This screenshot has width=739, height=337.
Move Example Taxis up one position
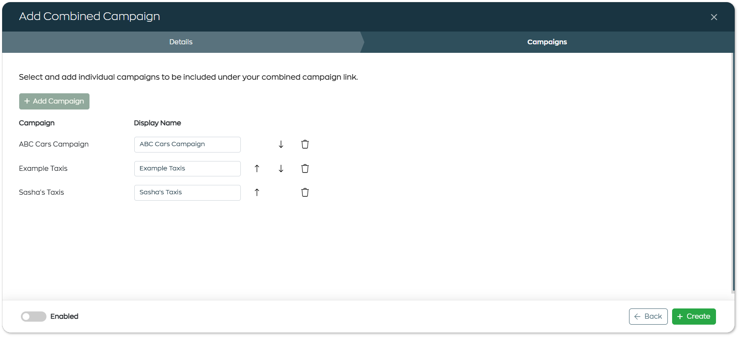[257, 169]
